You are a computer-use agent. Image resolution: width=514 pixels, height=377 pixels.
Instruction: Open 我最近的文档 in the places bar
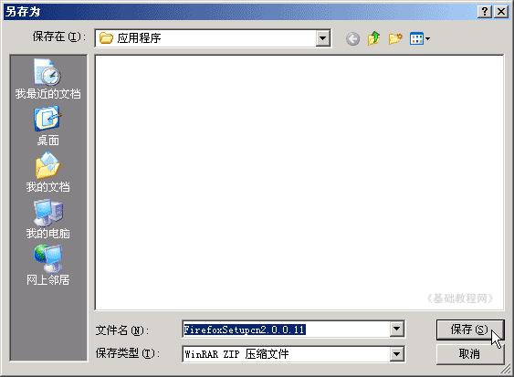pos(47,79)
